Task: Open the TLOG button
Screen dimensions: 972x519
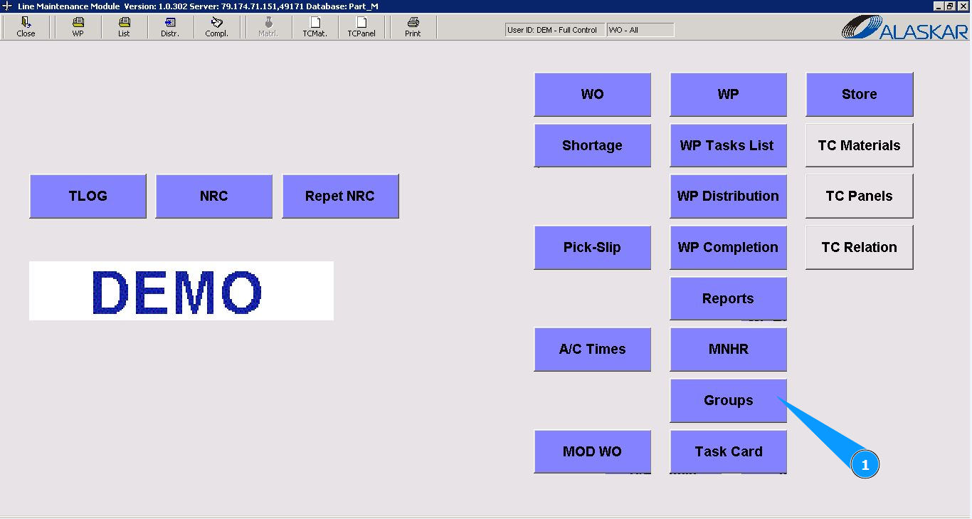Action: 88,196
